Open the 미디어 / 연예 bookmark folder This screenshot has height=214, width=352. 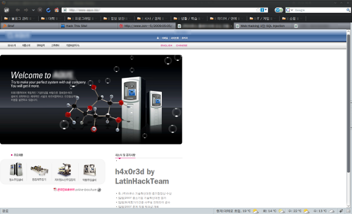tap(226, 19)
